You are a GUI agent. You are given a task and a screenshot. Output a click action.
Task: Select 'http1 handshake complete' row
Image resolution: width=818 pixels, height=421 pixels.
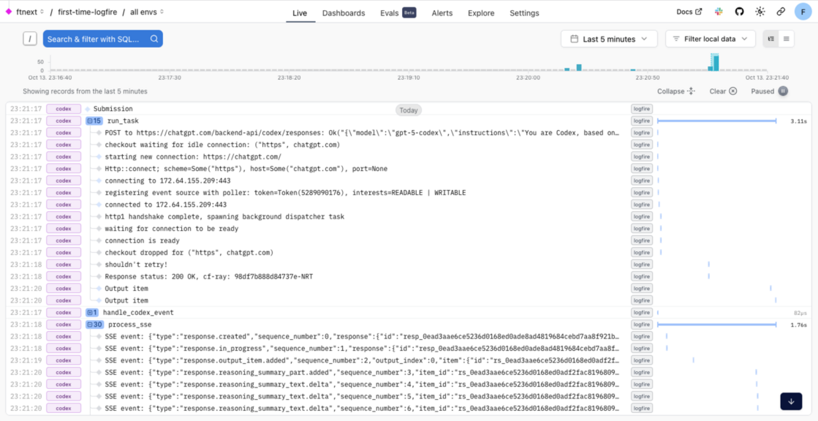[409, 216]
